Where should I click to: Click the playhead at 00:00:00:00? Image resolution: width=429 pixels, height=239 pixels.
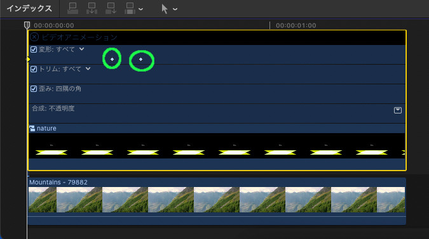[27, 25]
